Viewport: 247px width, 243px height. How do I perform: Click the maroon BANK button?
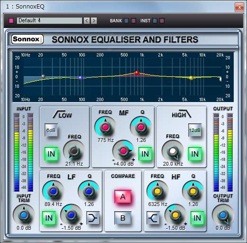(x=134, y=21)
